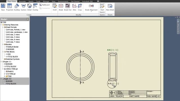Image resolution: width=180 pixels, height=101 pixels.
Task: Click the PART NAME title block cell
Action: tap(134, 96)
